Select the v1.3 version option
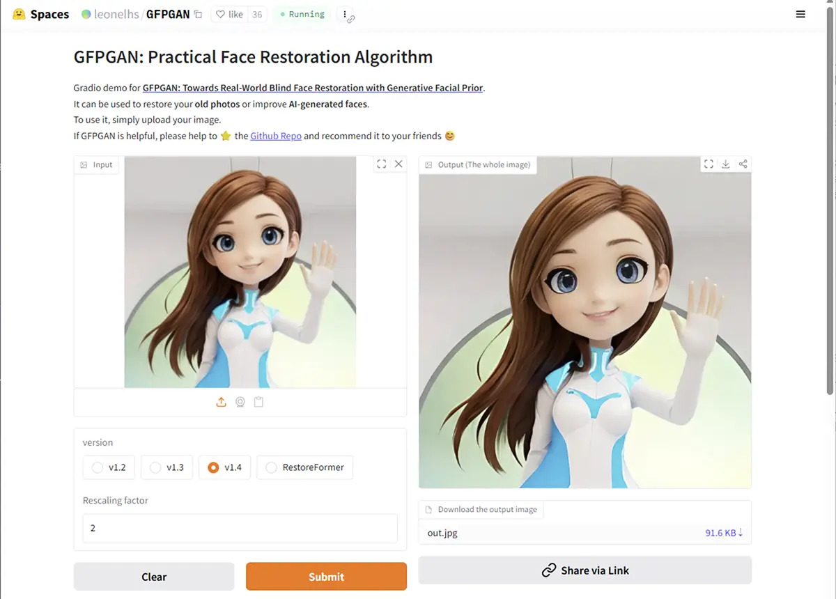This screenshot has height=599, width=836. click(x=155, y=467)
